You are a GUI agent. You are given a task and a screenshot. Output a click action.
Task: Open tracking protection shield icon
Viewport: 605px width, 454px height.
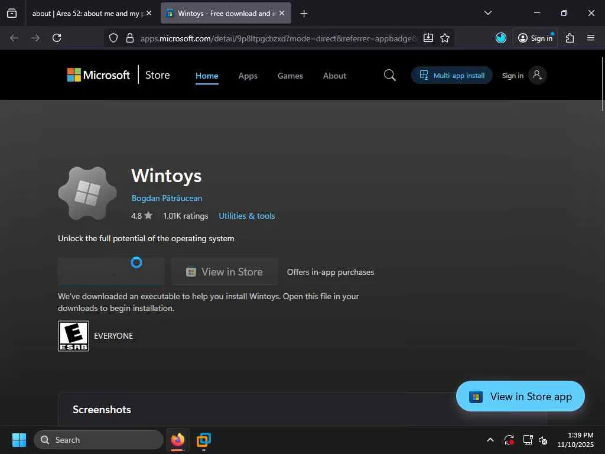click(x=113, y=38)
